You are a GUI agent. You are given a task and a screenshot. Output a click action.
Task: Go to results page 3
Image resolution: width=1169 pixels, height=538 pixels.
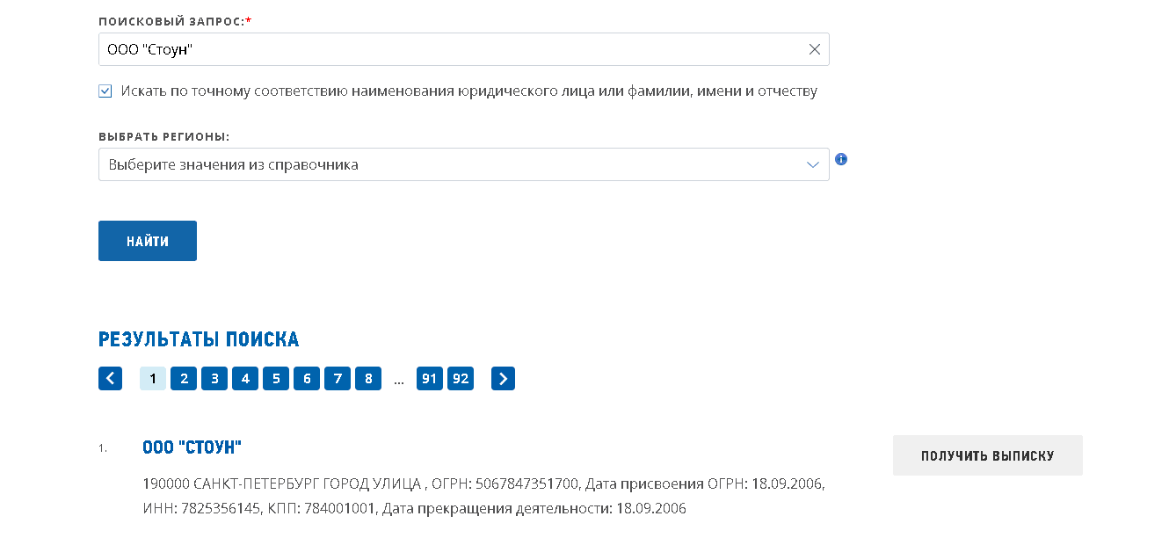214,379
